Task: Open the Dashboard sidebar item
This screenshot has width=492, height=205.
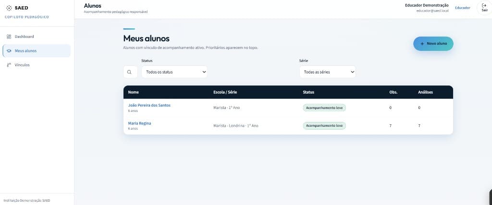Action: coord(37,36)
